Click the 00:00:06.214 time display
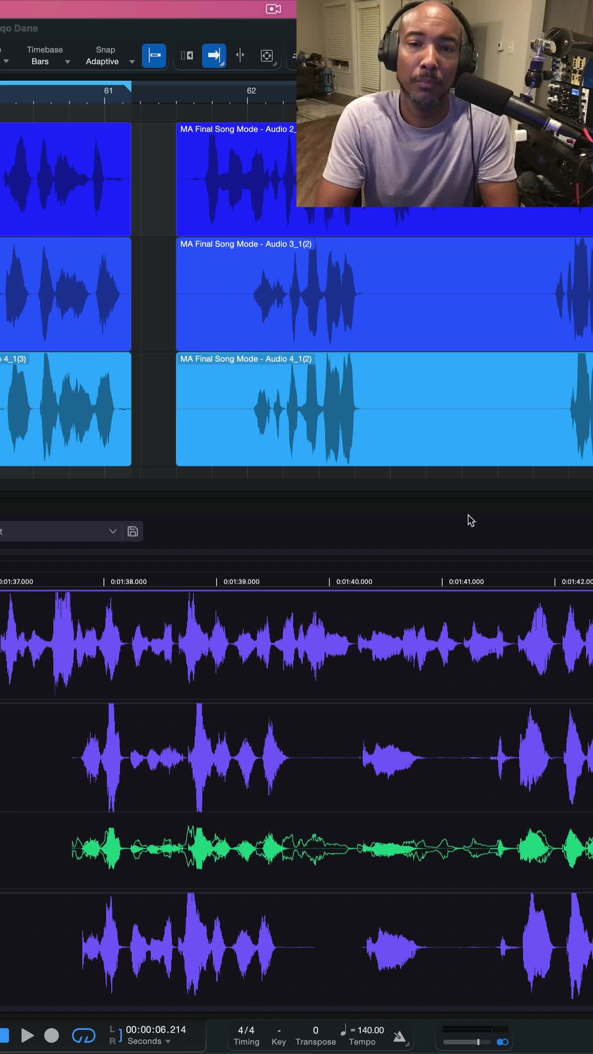593x1054 pixels. coord(156,1030)
